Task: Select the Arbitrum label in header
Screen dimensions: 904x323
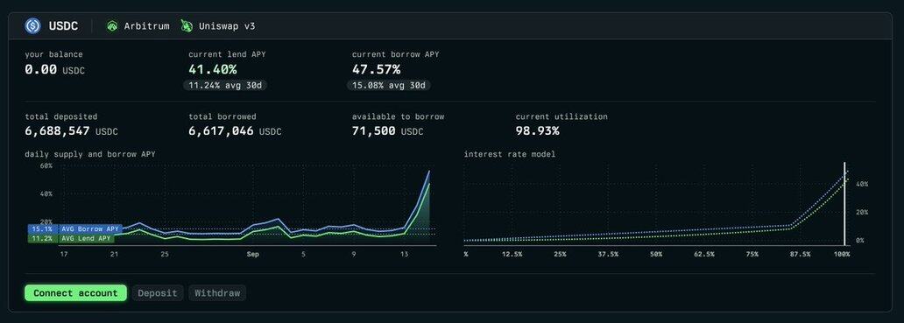Action: point(146,26)
